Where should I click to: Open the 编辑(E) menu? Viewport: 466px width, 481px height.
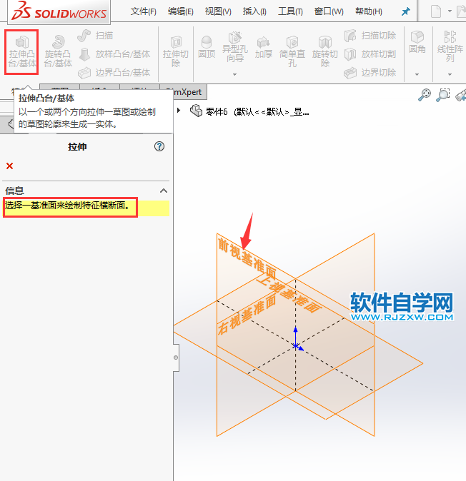pos(180,11)
